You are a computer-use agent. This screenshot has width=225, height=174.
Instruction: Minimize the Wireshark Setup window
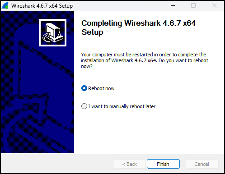(173, 6)
